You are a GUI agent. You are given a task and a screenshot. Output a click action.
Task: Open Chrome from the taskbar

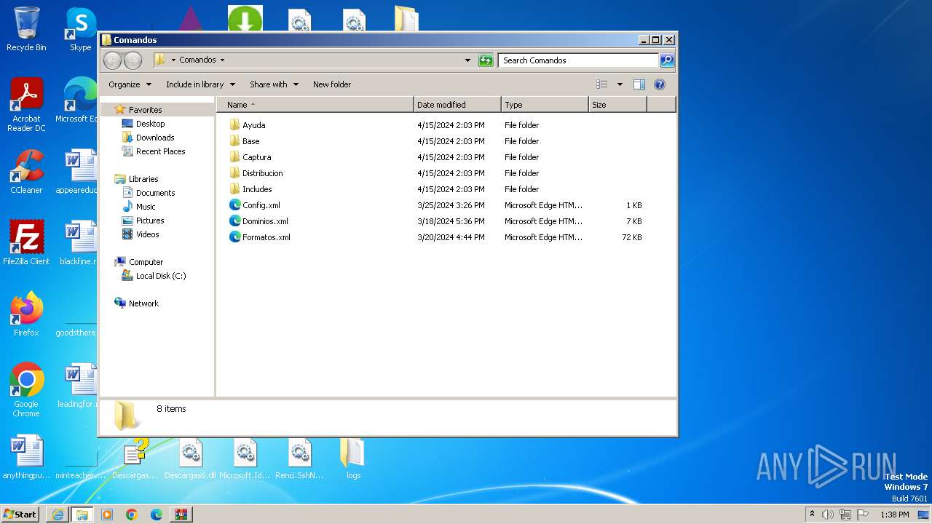pos(132,515)
